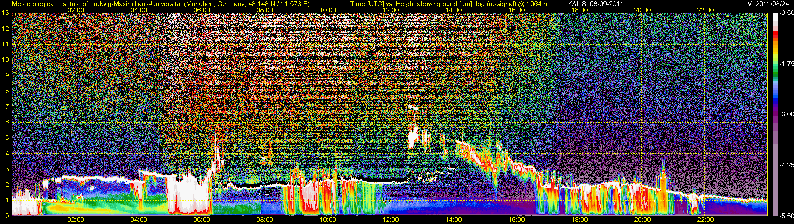Click the 'Time [UTC] vs. Height' caption

pyautogui.click(x=451, y=4)
